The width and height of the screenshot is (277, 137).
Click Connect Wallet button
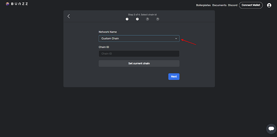point(251,5)
